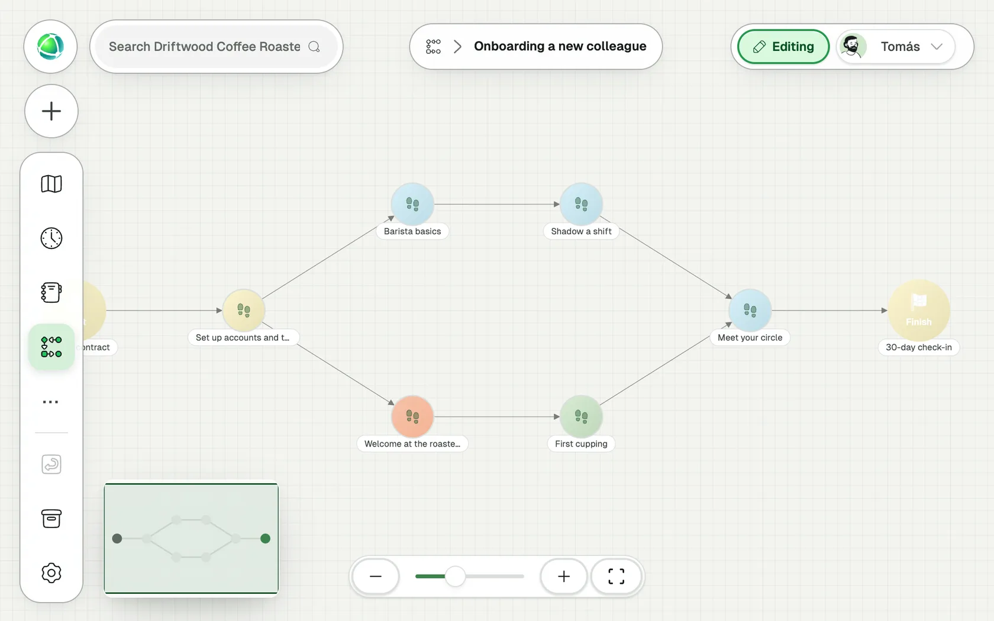Click the Search Driftwood Coffee Roaste field
This screenshot has height=621, width=994.
pos(217,47)
